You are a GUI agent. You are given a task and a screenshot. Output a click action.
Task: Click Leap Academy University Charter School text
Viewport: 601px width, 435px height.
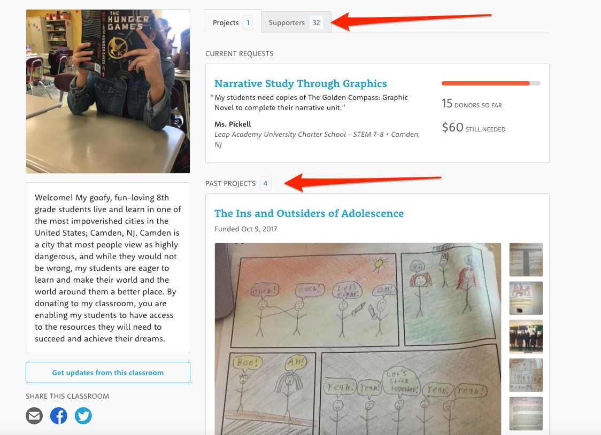coord(280,135)
